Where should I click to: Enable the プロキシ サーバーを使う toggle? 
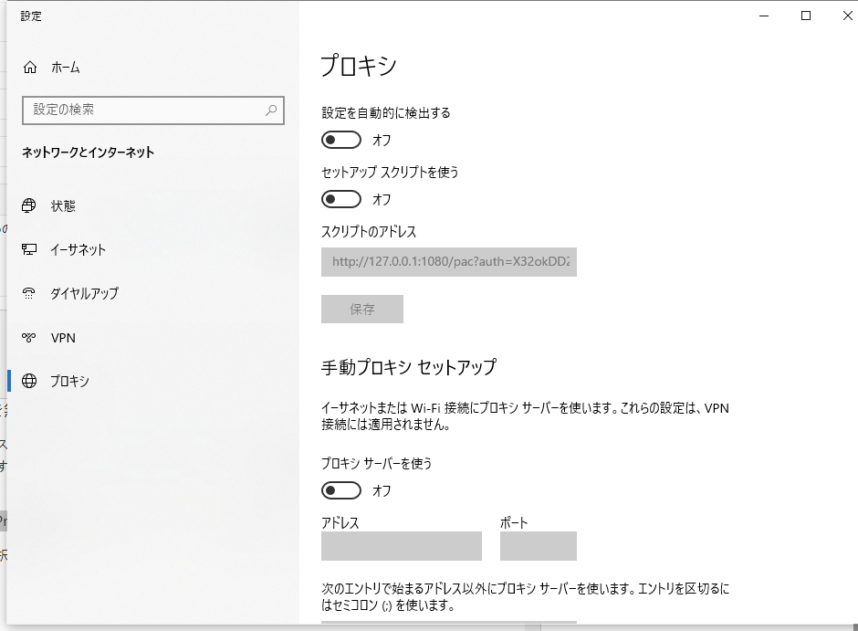click(x=341, y=490)
